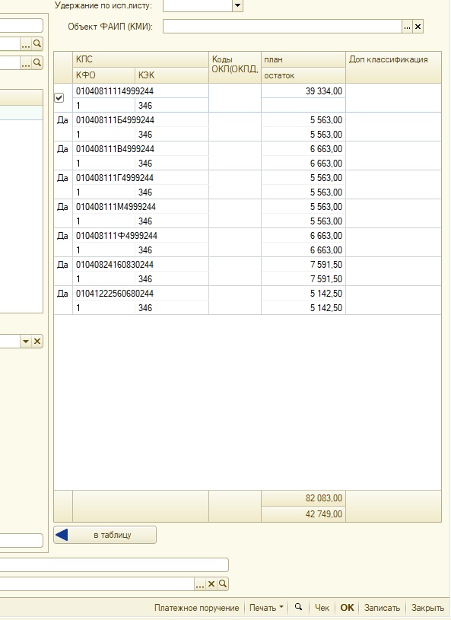This screenshot has width=451, height=620.
Task: Click Записать to save the document
Action: click(382, 608)
